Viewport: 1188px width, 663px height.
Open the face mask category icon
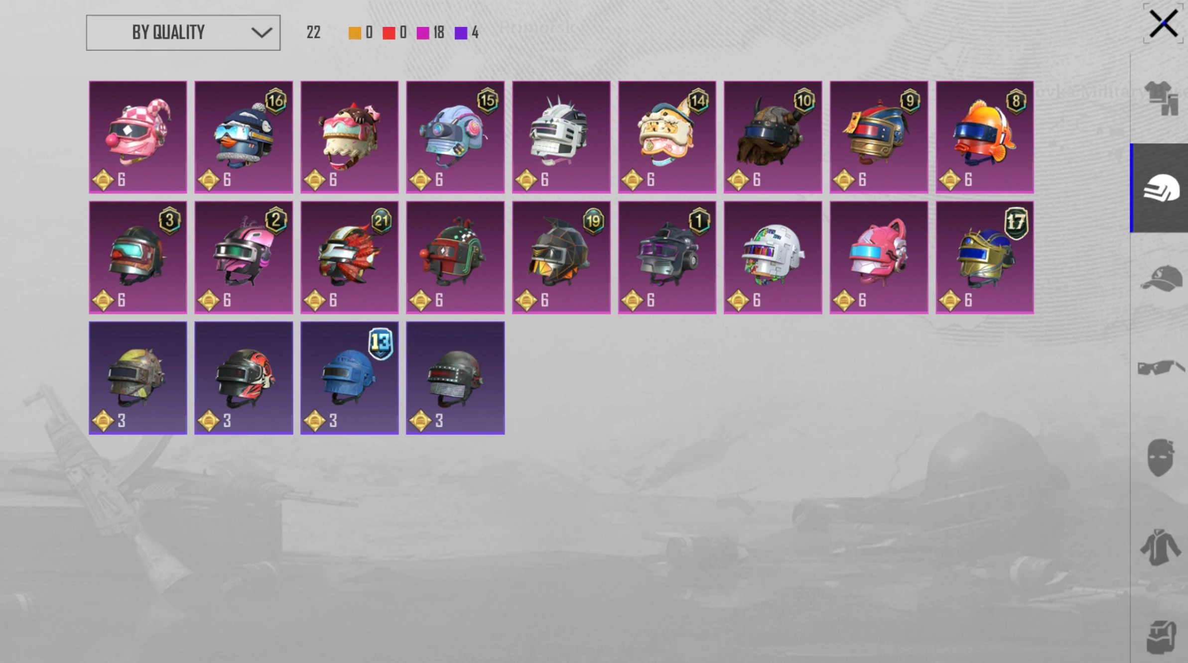click(1161, 457)
